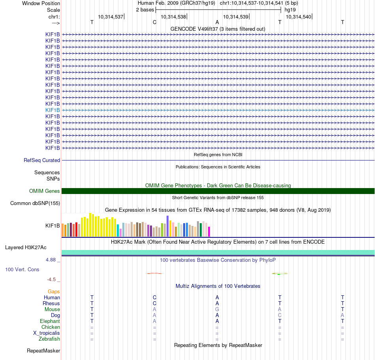375x360 pixels.
Task: Click the KIF1B label beside GTEx bar chart
Action: click(52, 226)
